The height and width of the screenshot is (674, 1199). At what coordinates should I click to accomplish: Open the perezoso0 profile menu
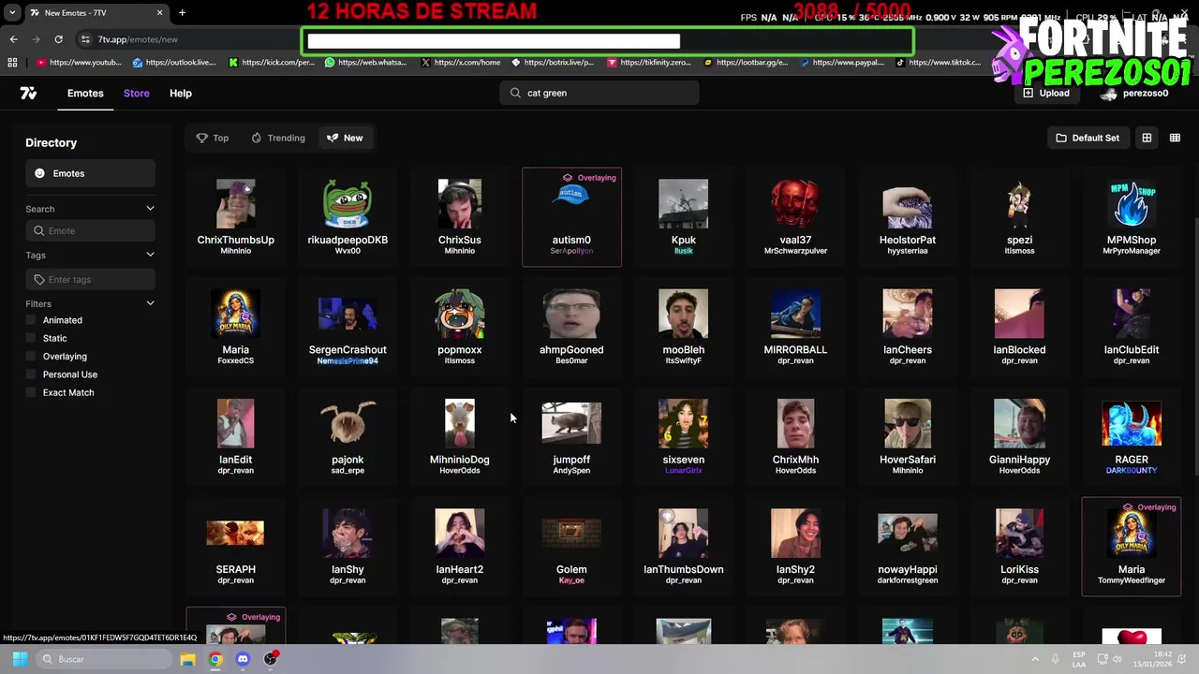1136,93
